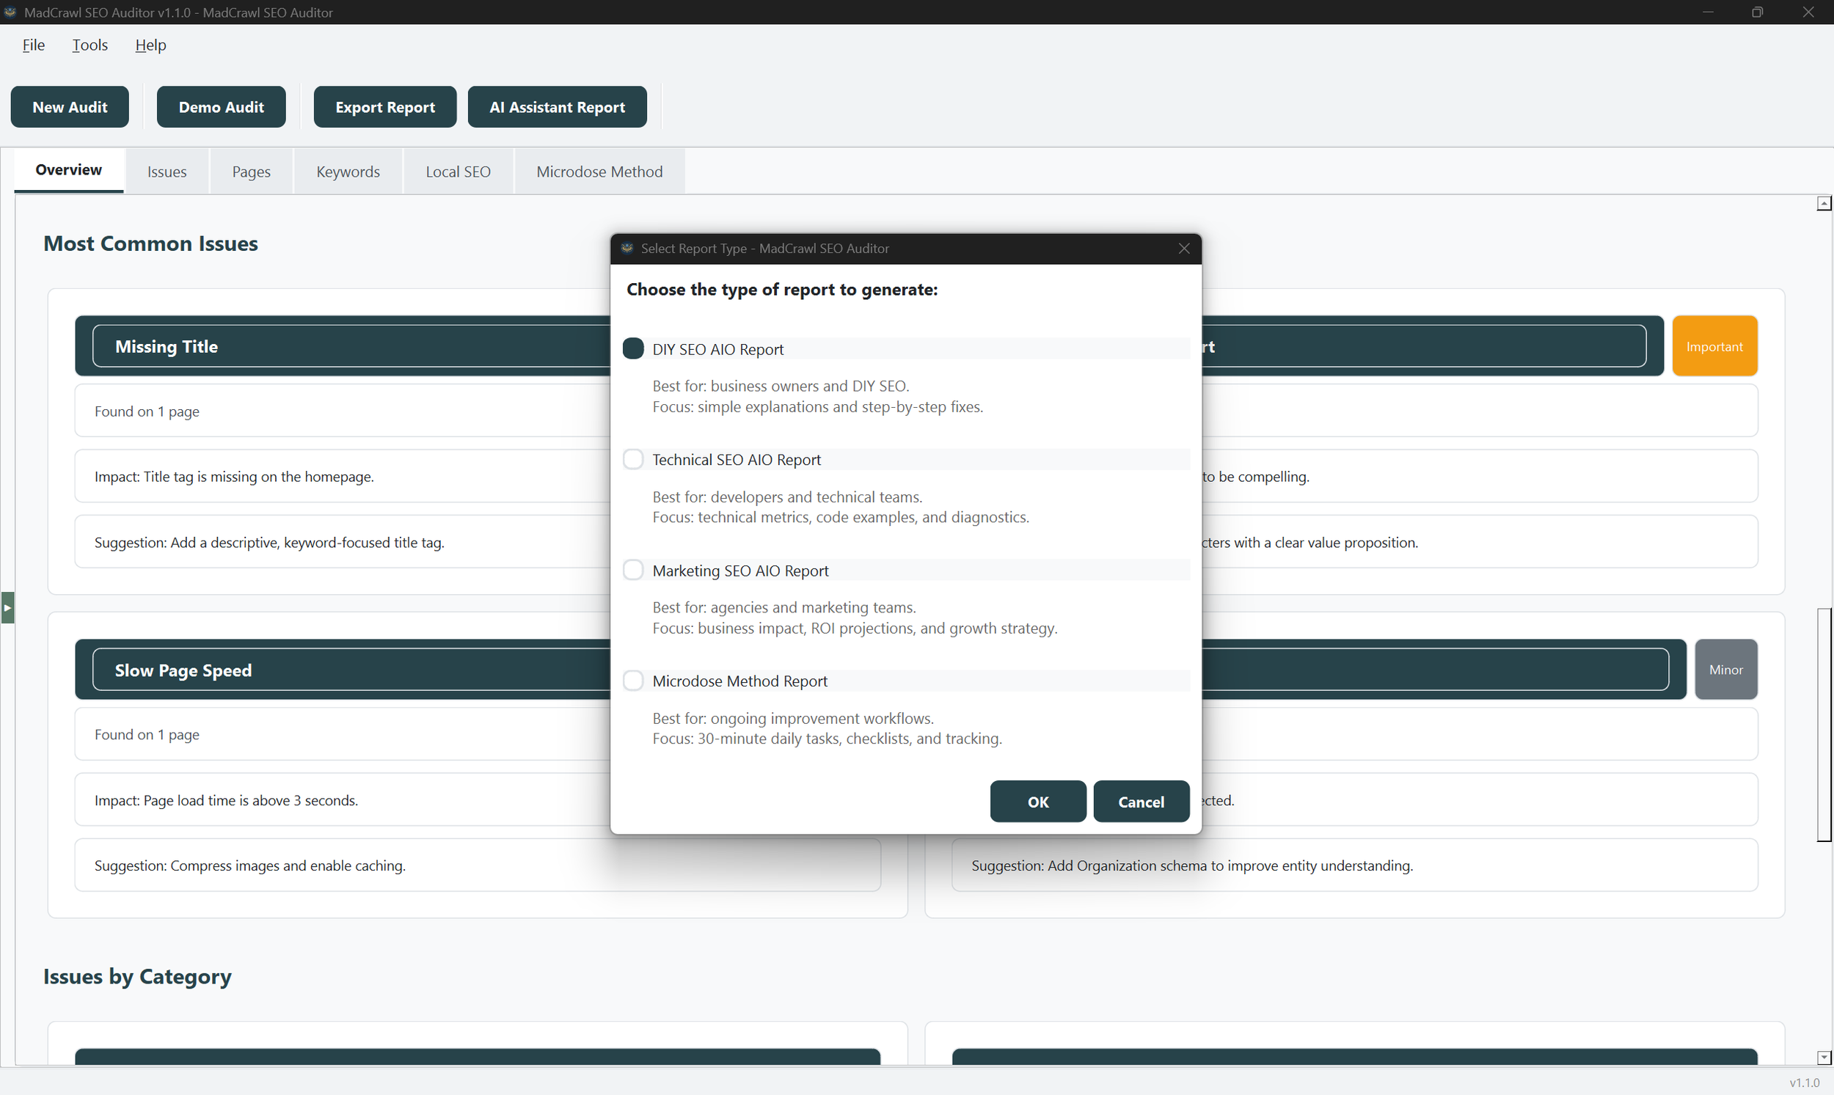Image resolution: width=1834 pixels, height=1095 pixels.
Task: Switch to the Microdose Method tab
Action: tap(599, 170)
